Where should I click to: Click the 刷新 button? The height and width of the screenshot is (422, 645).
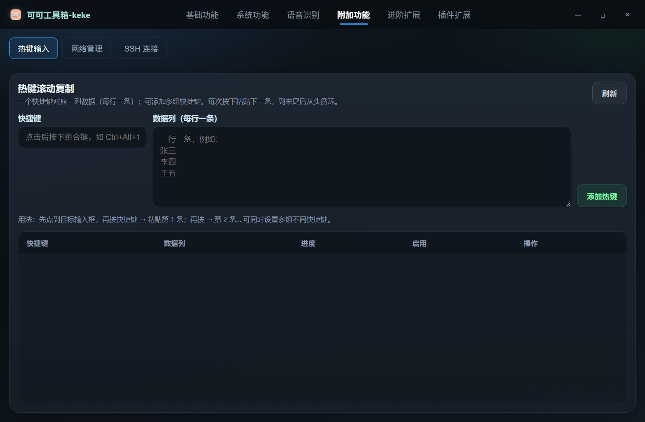click(609, 93)
